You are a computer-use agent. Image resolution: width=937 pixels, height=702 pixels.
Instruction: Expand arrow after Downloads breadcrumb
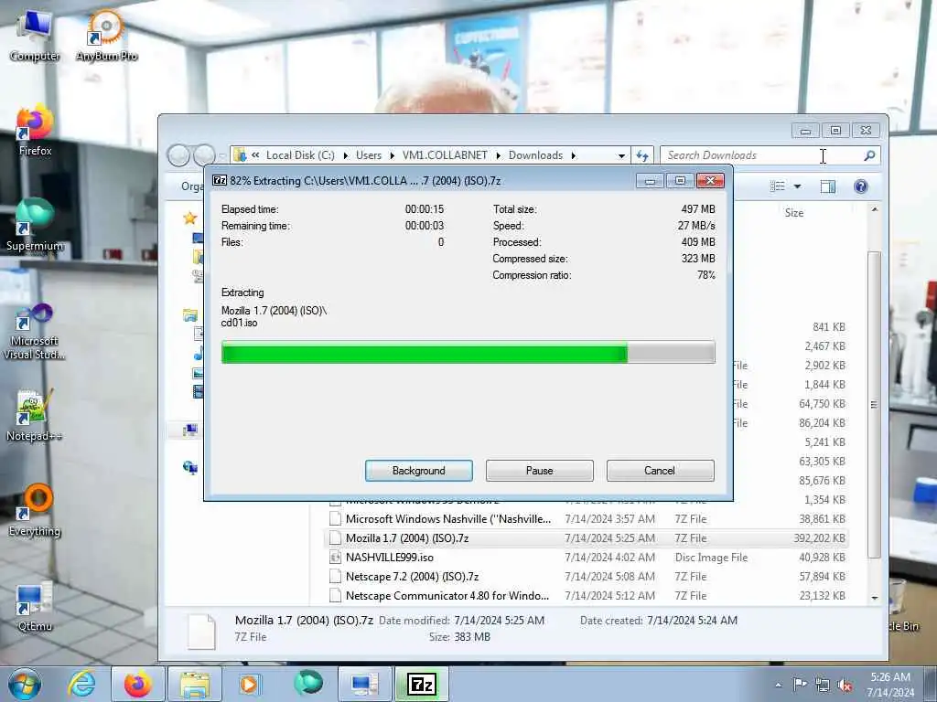(573, 155)
